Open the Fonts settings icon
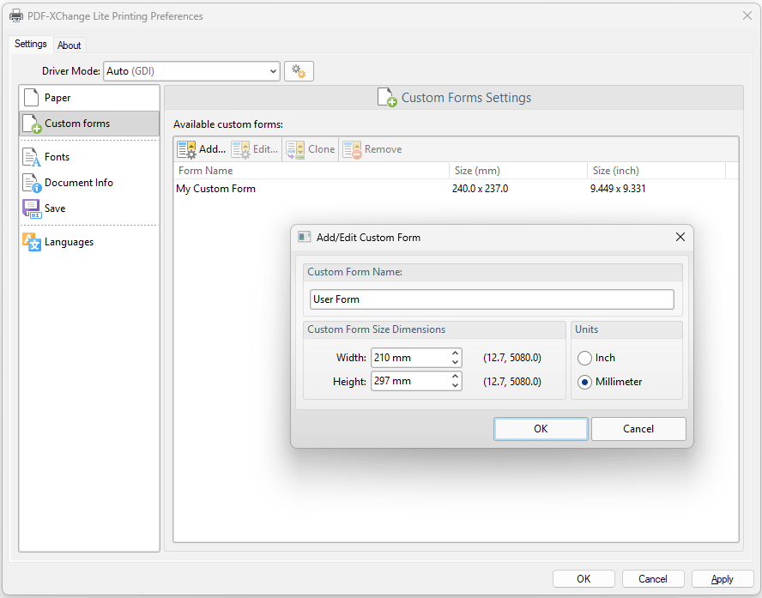This screenshot has width=762, height=598. (x=32, y=157)
